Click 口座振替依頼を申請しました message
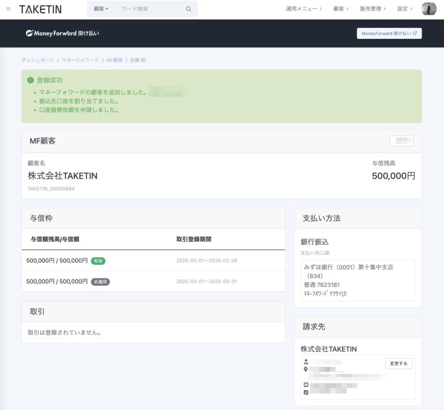Image resolution: width=444 pixels, height=410 pixels. 79,110
